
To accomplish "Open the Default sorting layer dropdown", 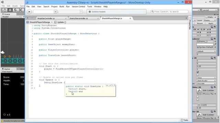I will tap(206, 51).
